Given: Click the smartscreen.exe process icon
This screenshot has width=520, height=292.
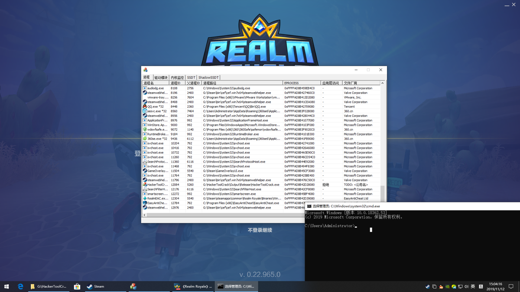Looking at the screenshot, I should [x=145, y=194].
